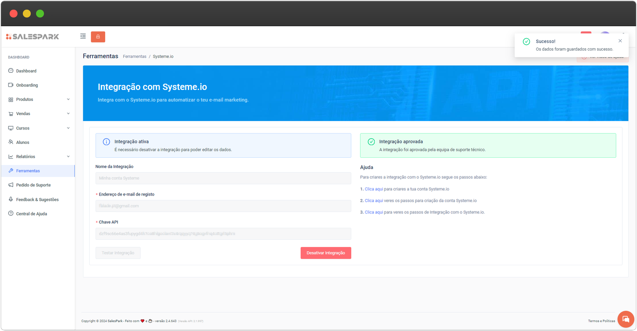Select Ferramentas in the sidebar
The height and width of the screenshot is (331, 637).
pyautogui.click(x=28, y=171)
